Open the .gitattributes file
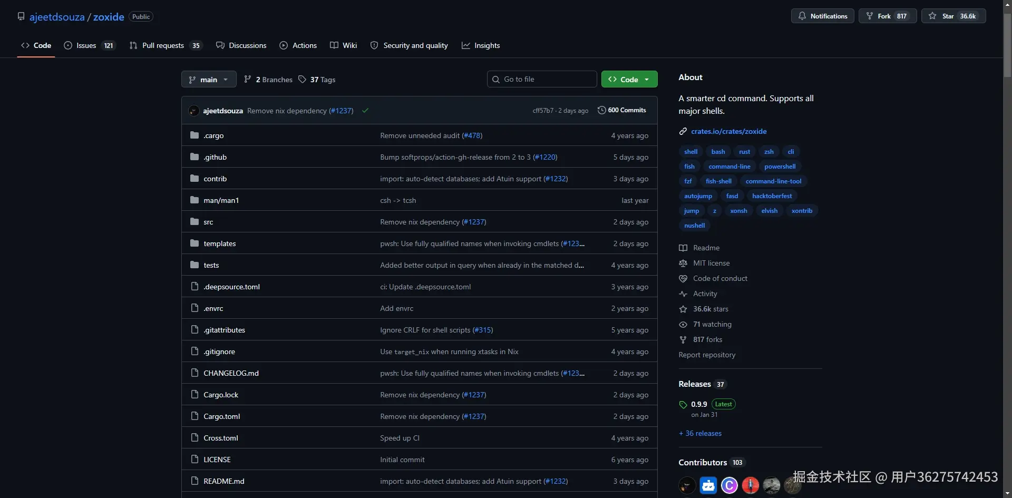1012x498 pixels. tap(225, 330)
